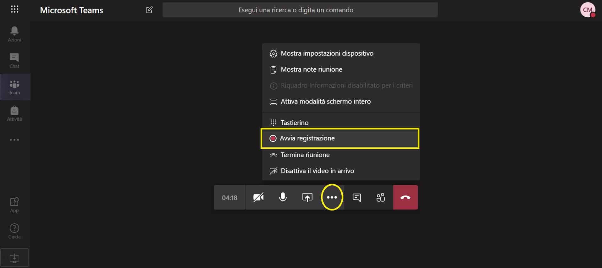Viewport: 602px width, 268px height.
Task: Close the more actions ellipsis menu
Action: click(x=332, y=197)
